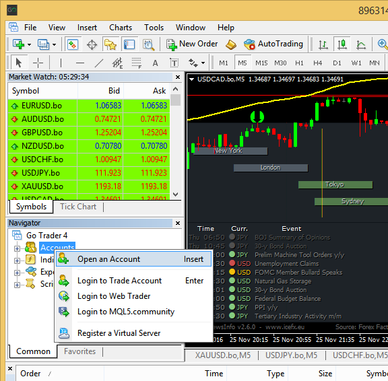Open the View menu
388x381 pixels.
click(57, 28)
